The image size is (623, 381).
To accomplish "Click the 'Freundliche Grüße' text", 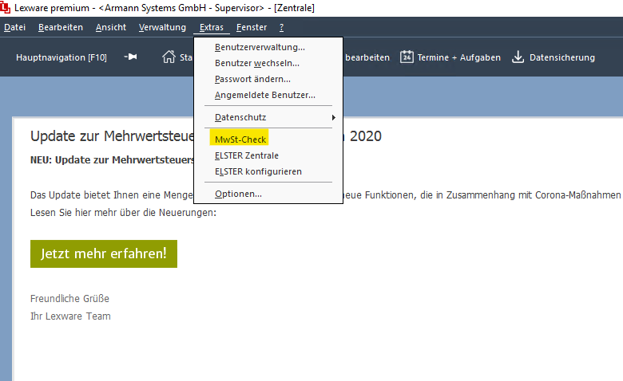I will [69, 299].
